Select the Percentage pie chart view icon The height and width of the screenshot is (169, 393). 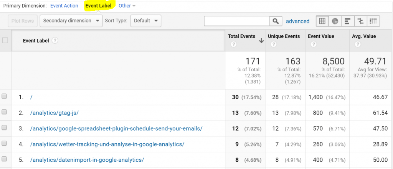click(335, 21)
